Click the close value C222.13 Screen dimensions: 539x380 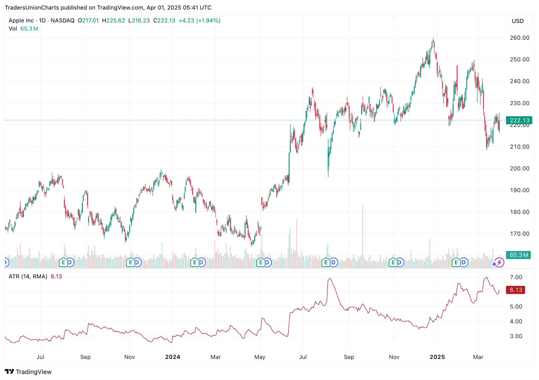click(164, 21)
